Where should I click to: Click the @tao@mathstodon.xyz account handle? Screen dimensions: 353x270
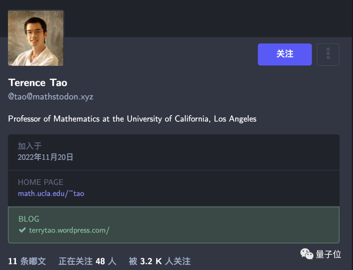pos(51,97)
